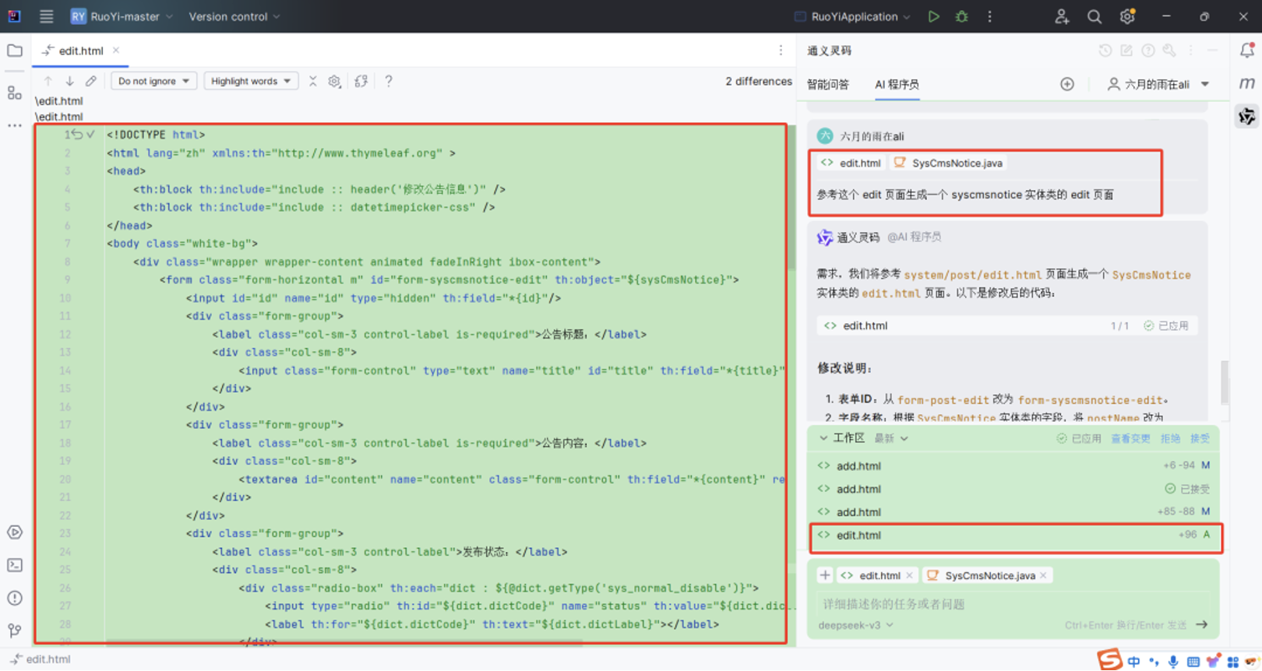The image size is (1262, 671).
Task: Open the Notifications bell
Action: pyautogui.click(x=1247, y=51)
